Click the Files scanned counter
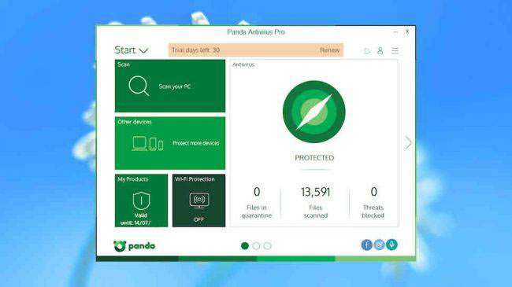This screenshot has width=512, height=287. [x=315, y=201]
